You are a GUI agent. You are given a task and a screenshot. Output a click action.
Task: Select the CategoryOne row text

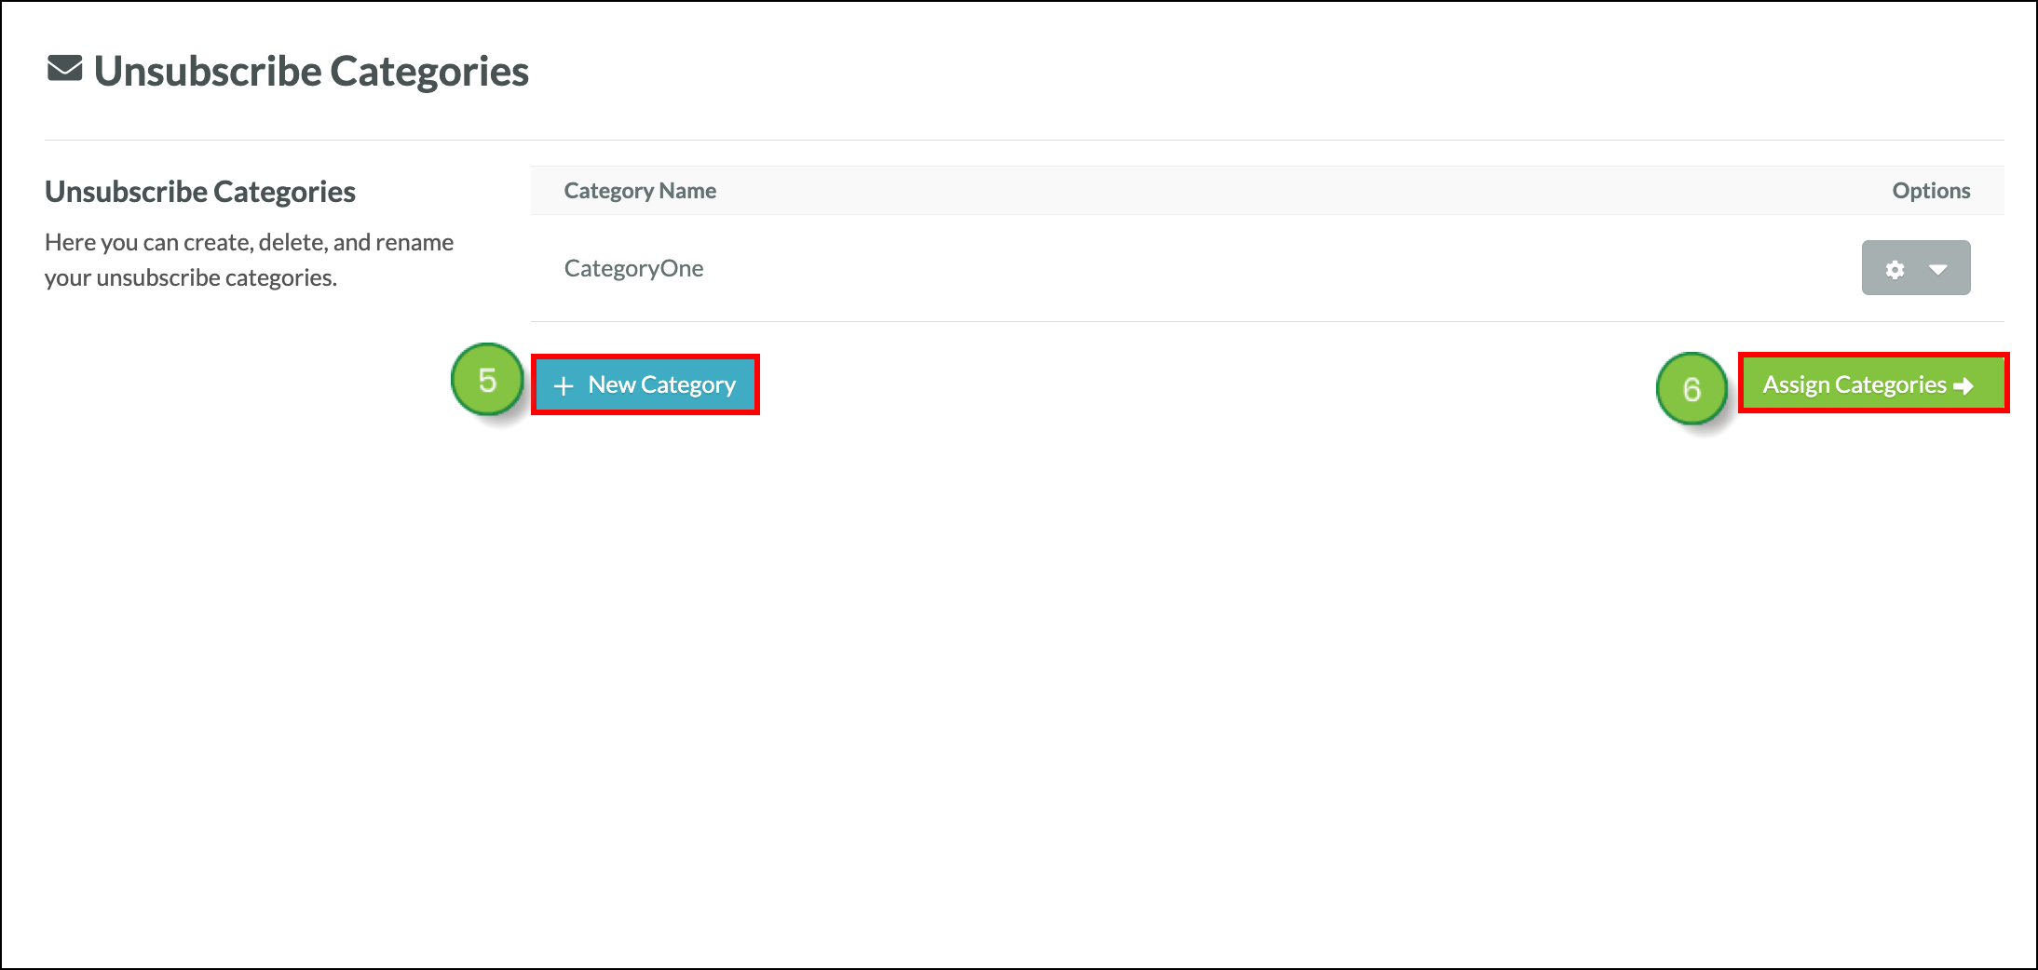633,268
